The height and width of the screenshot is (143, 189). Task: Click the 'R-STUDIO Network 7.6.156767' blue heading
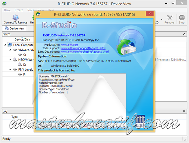click(64, 35)
